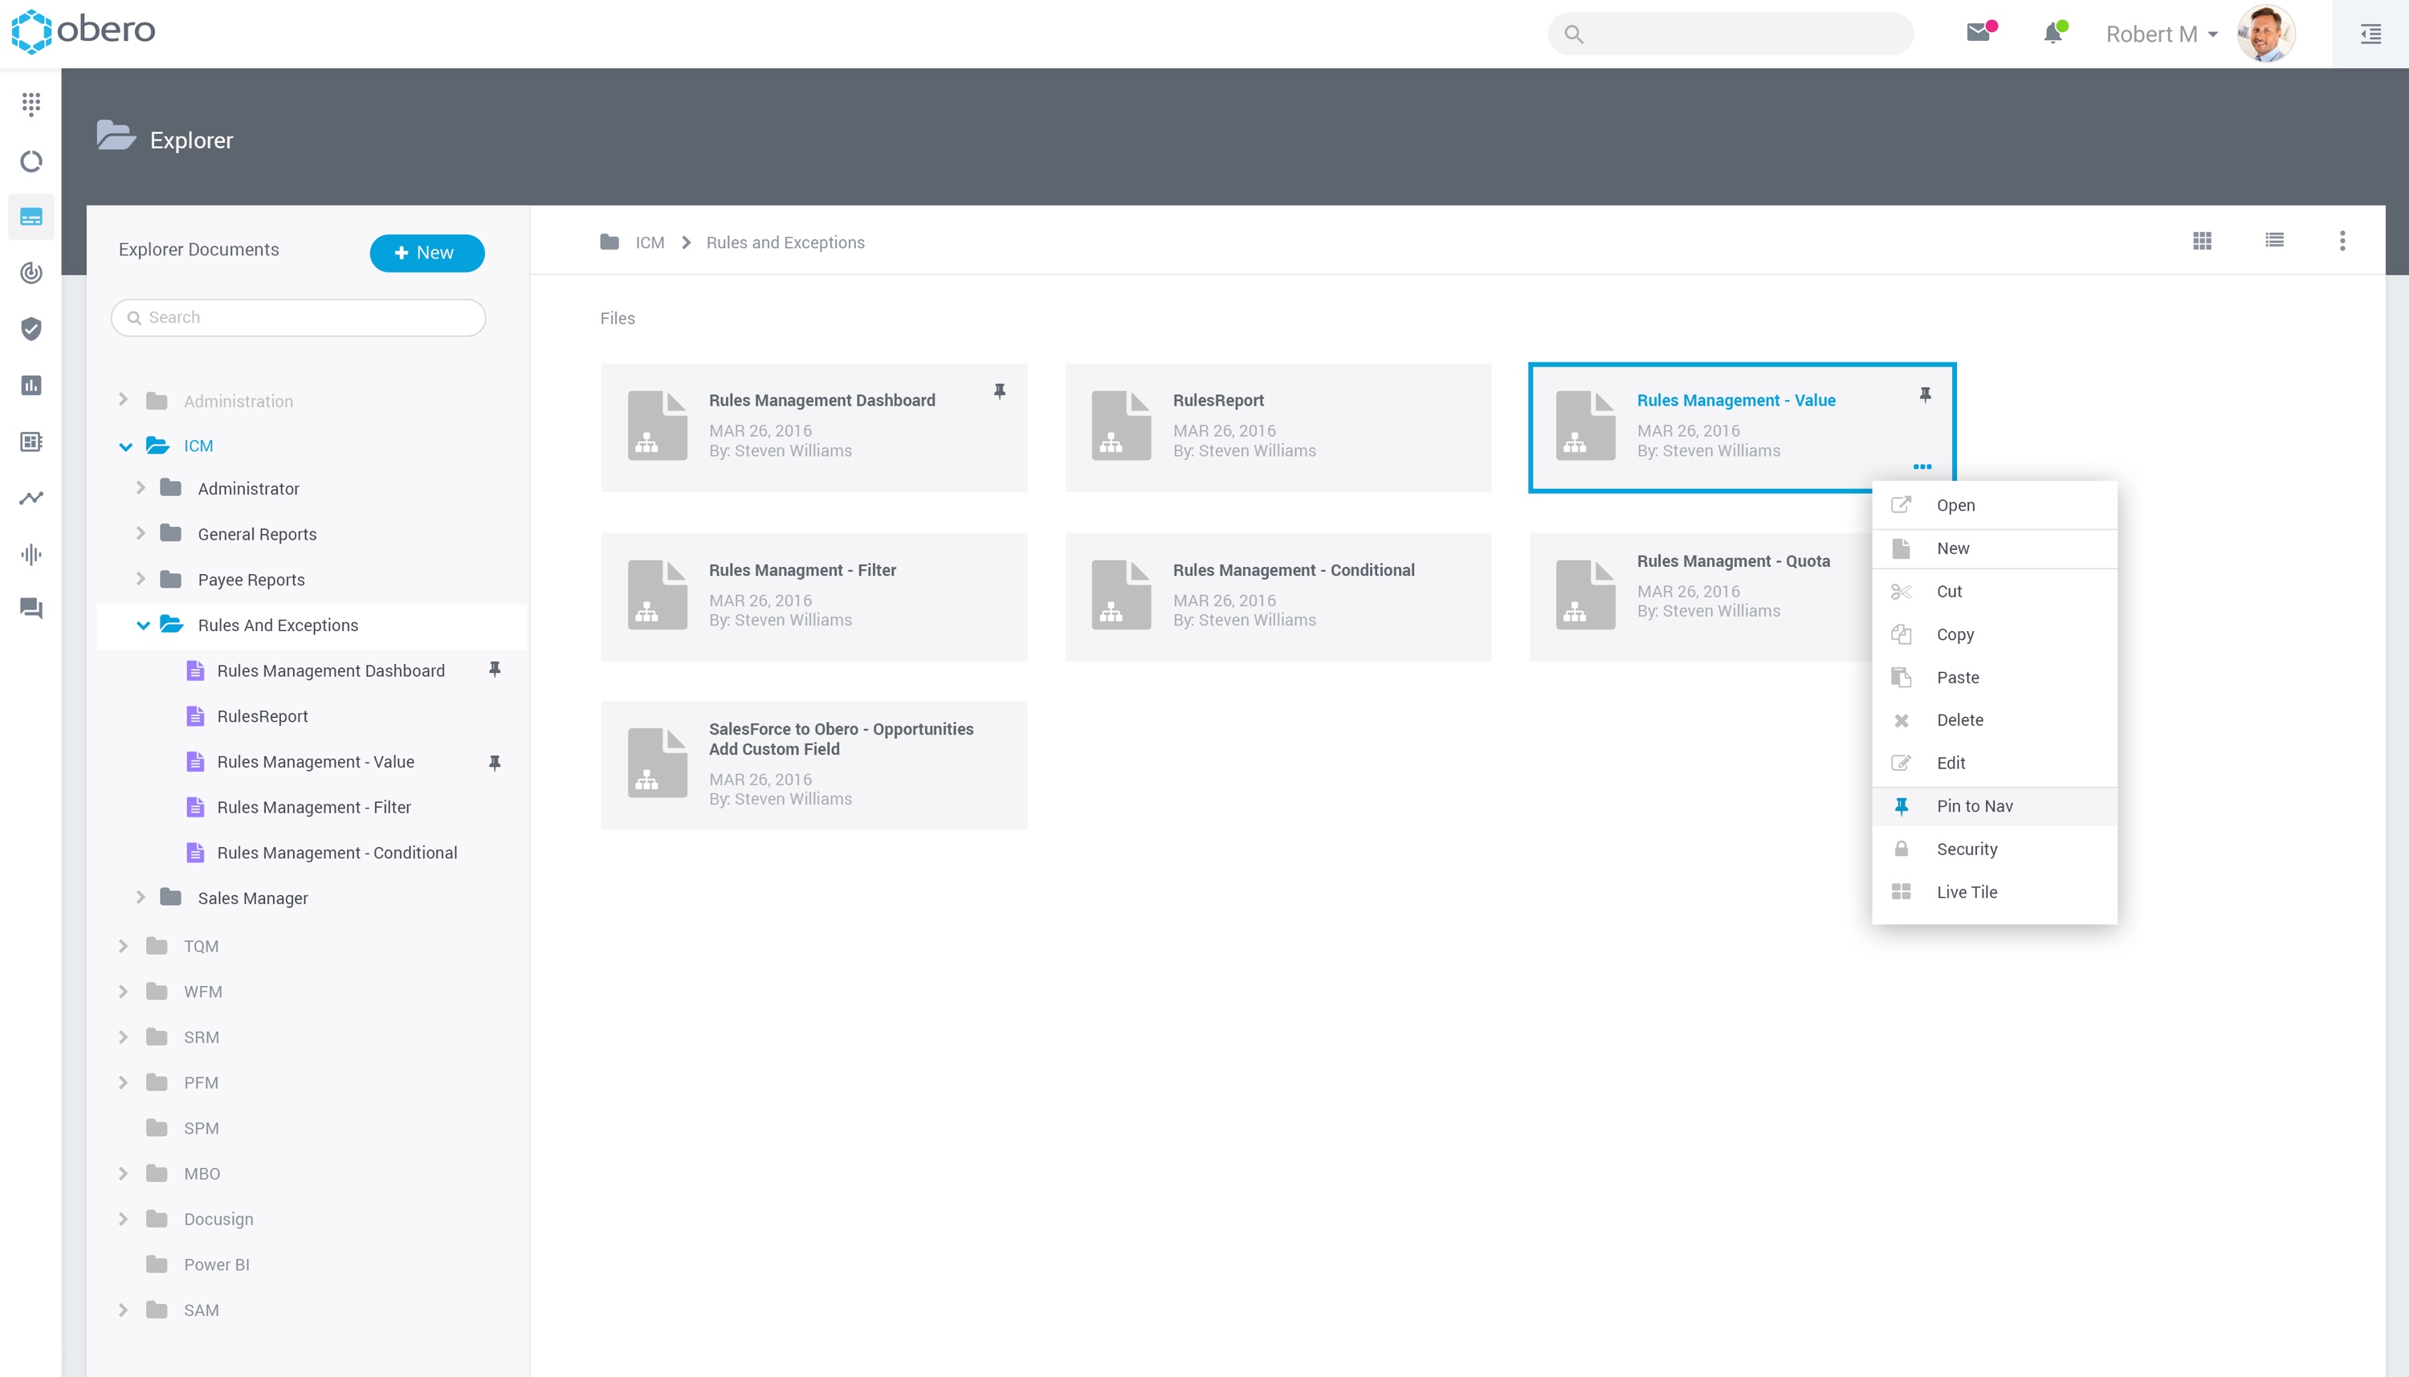Click the blue New button
The image size is (2409, 1377).
tap(426, 252)
